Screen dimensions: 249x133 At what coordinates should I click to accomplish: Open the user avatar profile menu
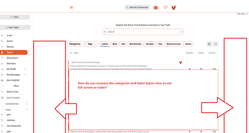(x=174, y=8)
